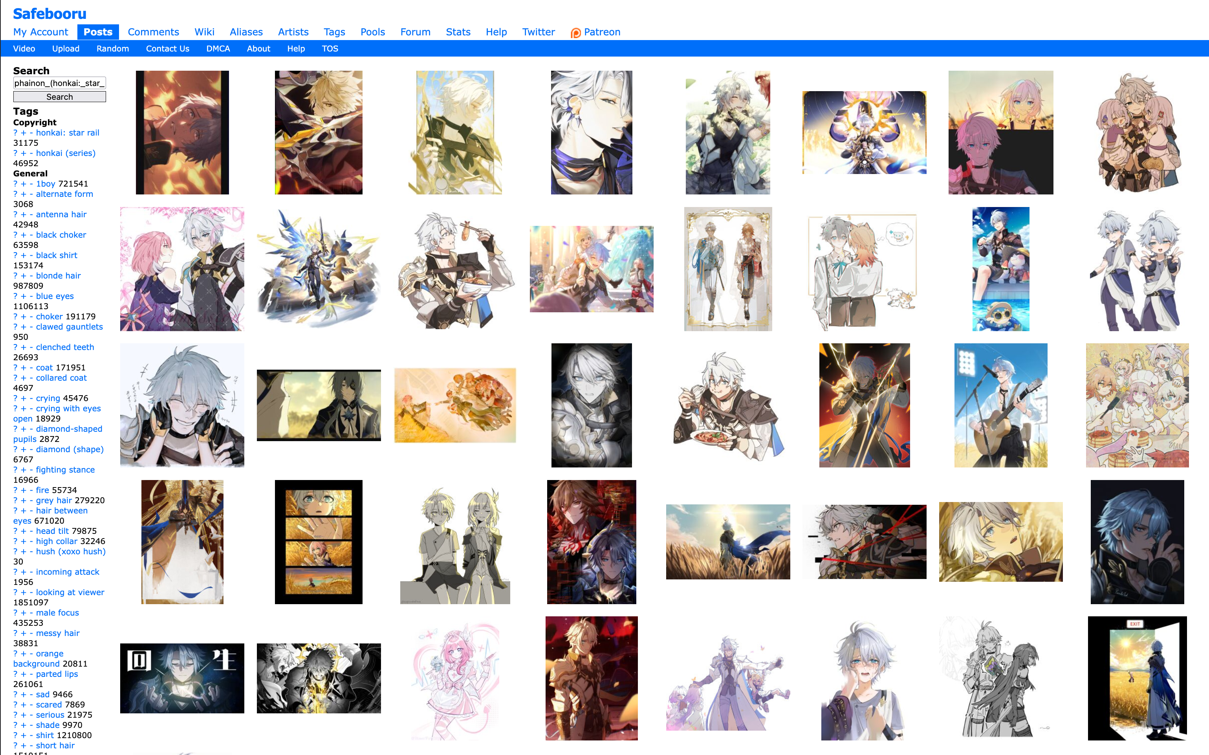Switch to the Comments tab
The width and height of the screenshot is (1209, 755).
(153, 32)
